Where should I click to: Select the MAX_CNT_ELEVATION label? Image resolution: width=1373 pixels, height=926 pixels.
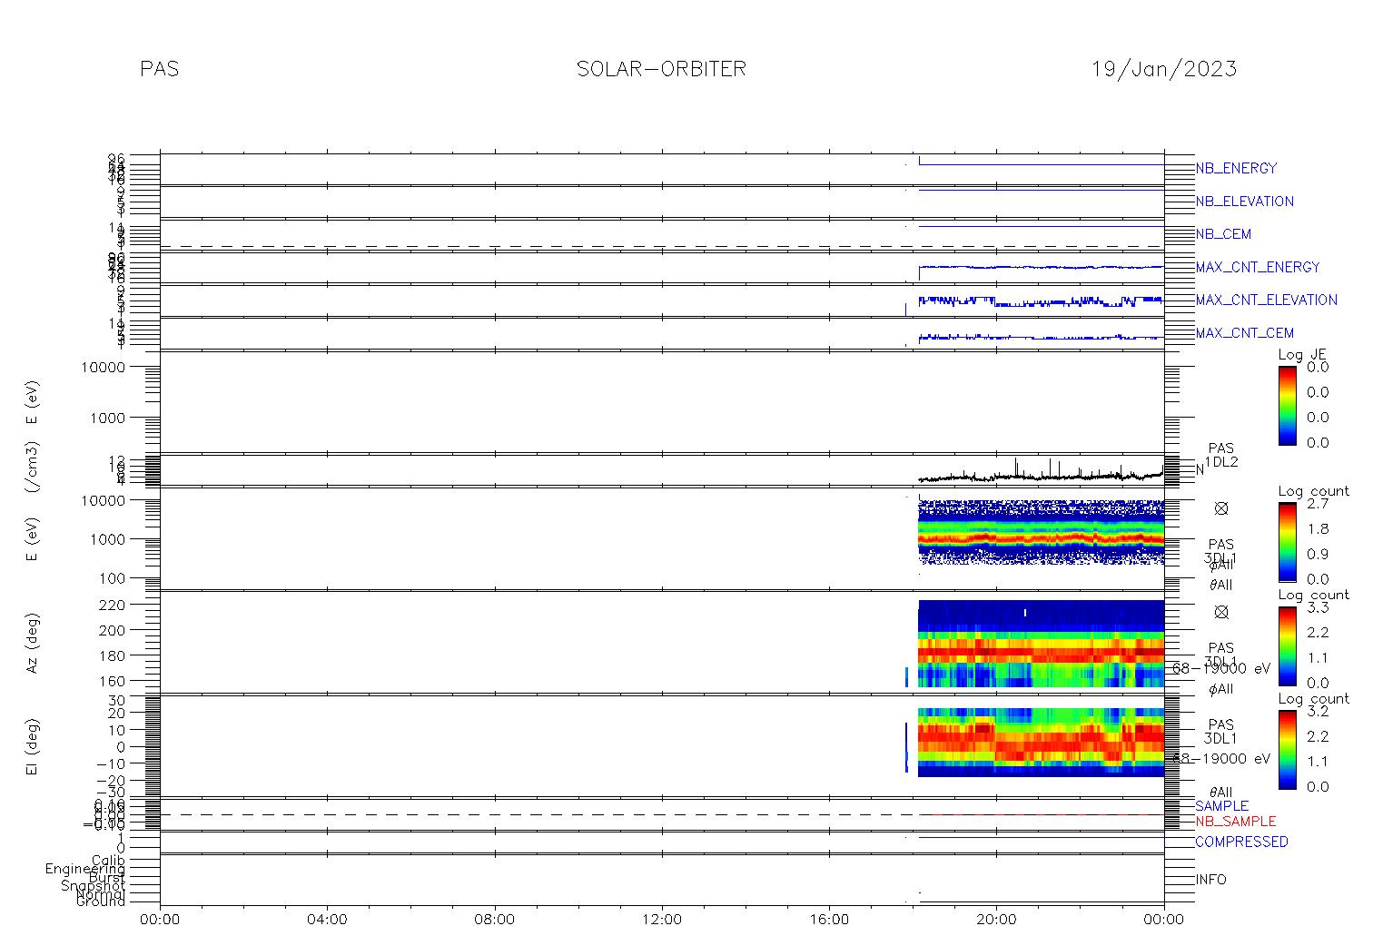point(1266,300)
